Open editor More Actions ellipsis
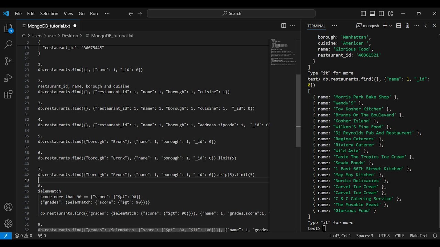Image resolution: width=440 pixels, height=247 pixels. point(293,26)
